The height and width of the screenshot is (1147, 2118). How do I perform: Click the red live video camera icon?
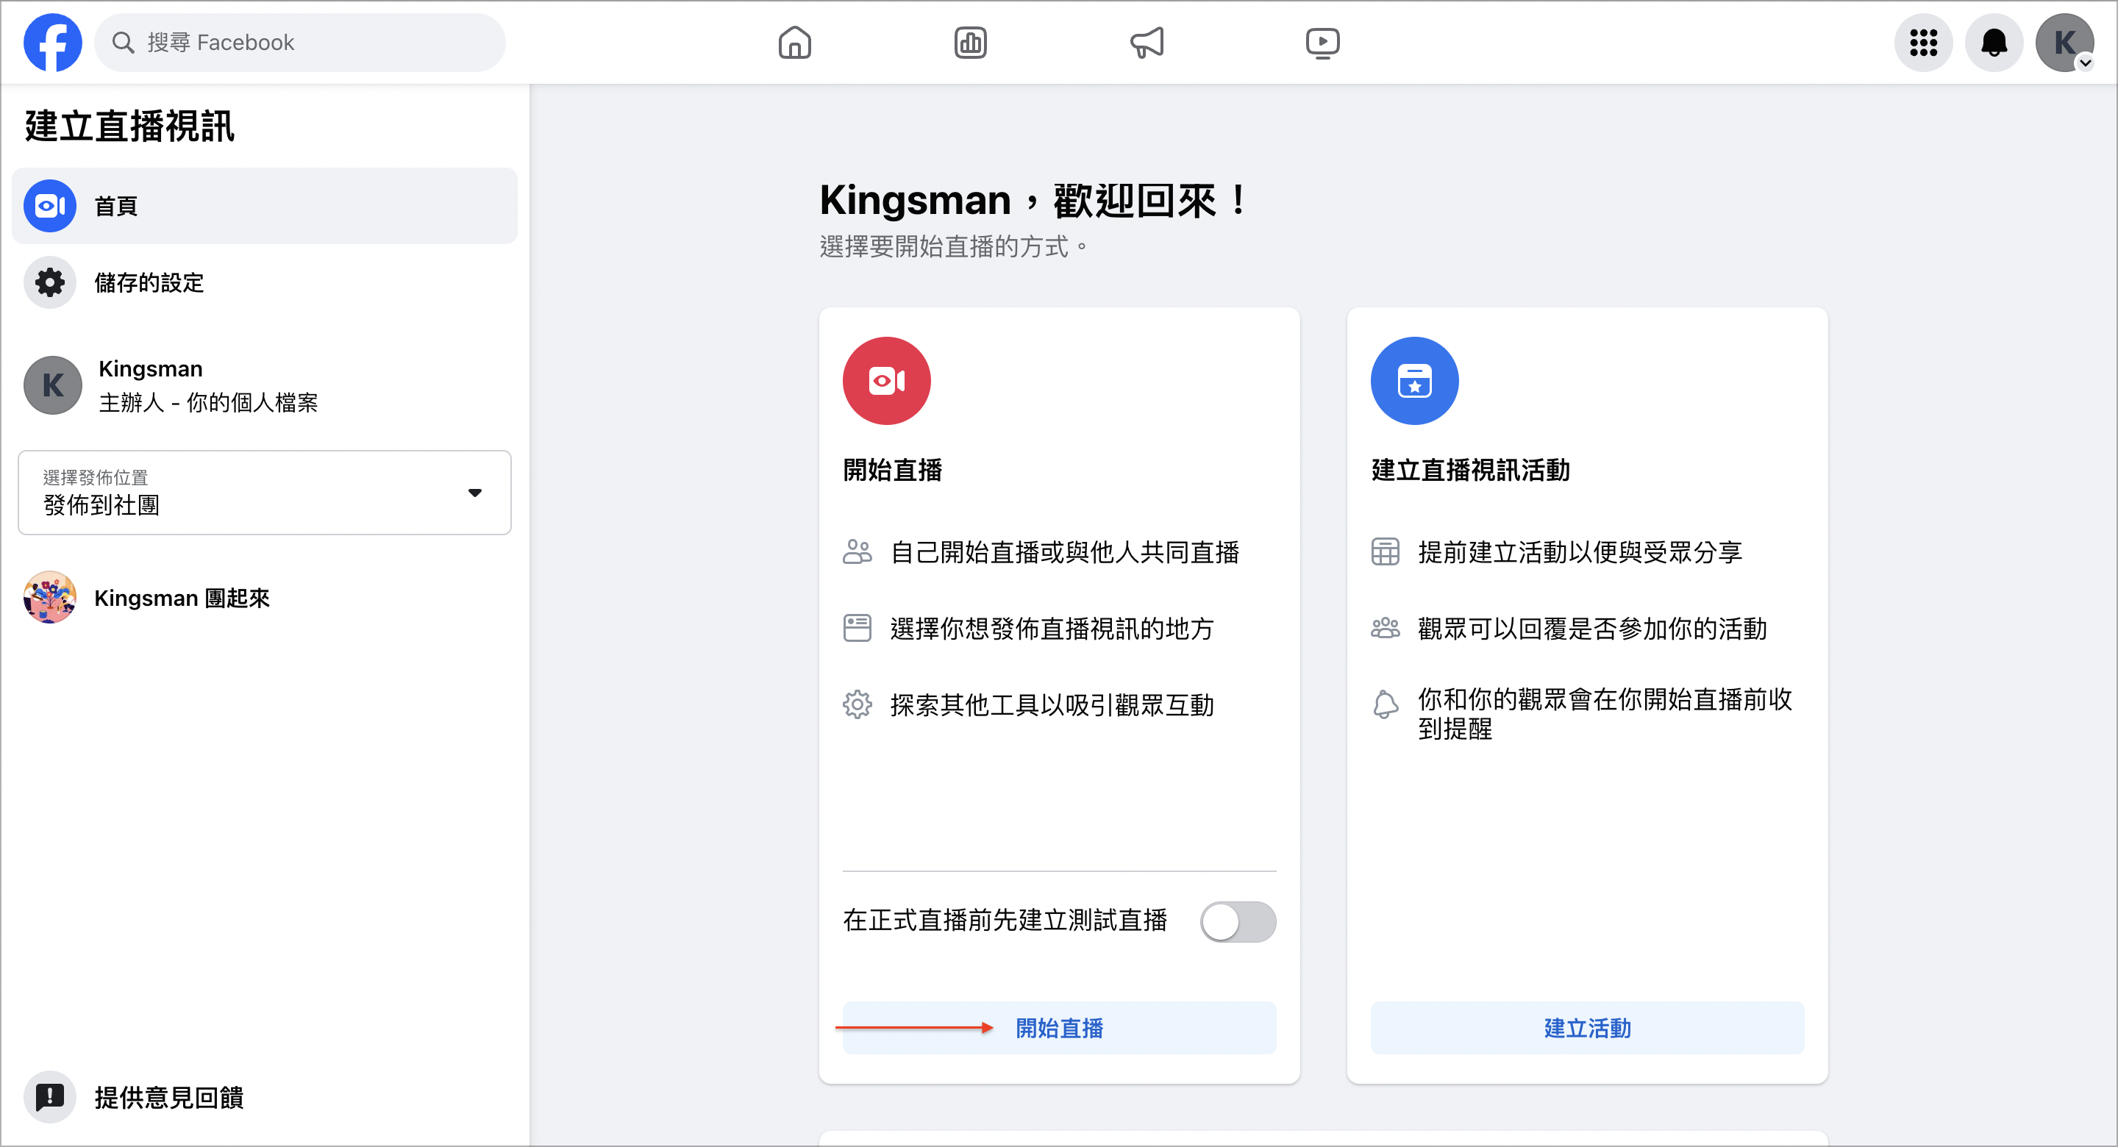pos(886,381)
